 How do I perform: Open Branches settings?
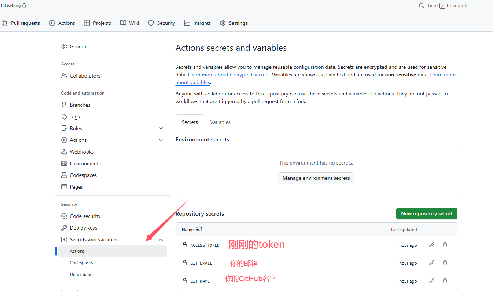point(80,105)
